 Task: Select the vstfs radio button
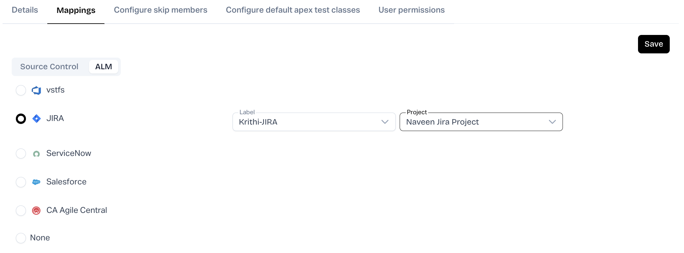(21, 90)
